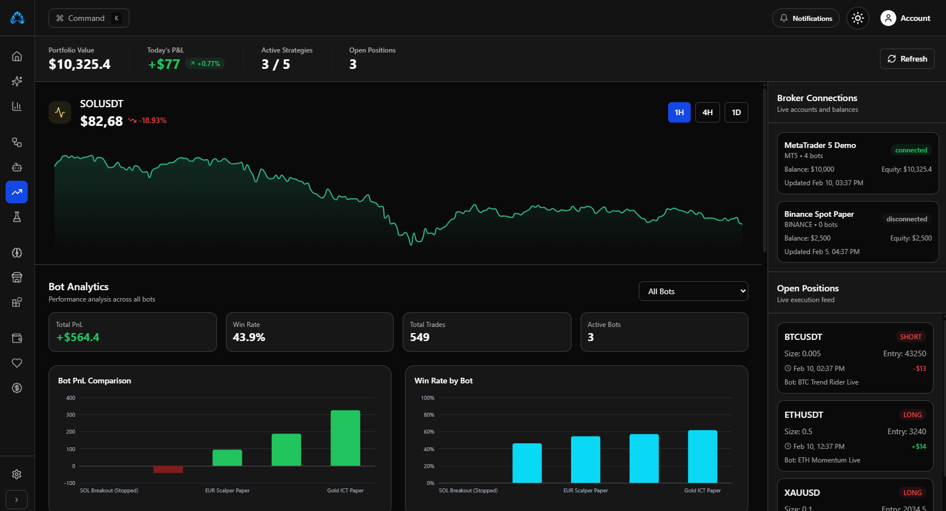Open the heart favorites sidebar item
This screenshot has height=511, width=946.
coord(17,363)
